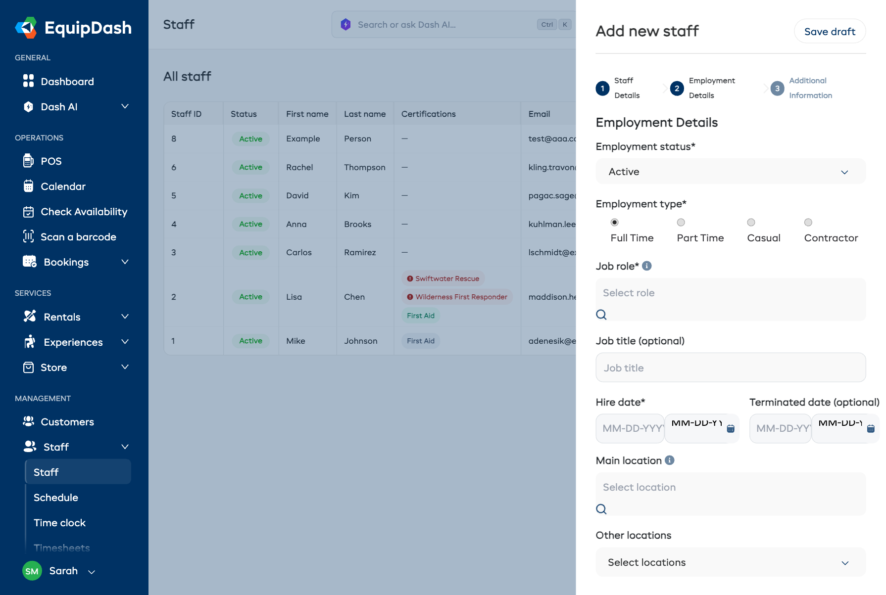This screenshot has width=886, height=595.
Task: Click the Scan a barcode icon
Action: coord(28,236)
